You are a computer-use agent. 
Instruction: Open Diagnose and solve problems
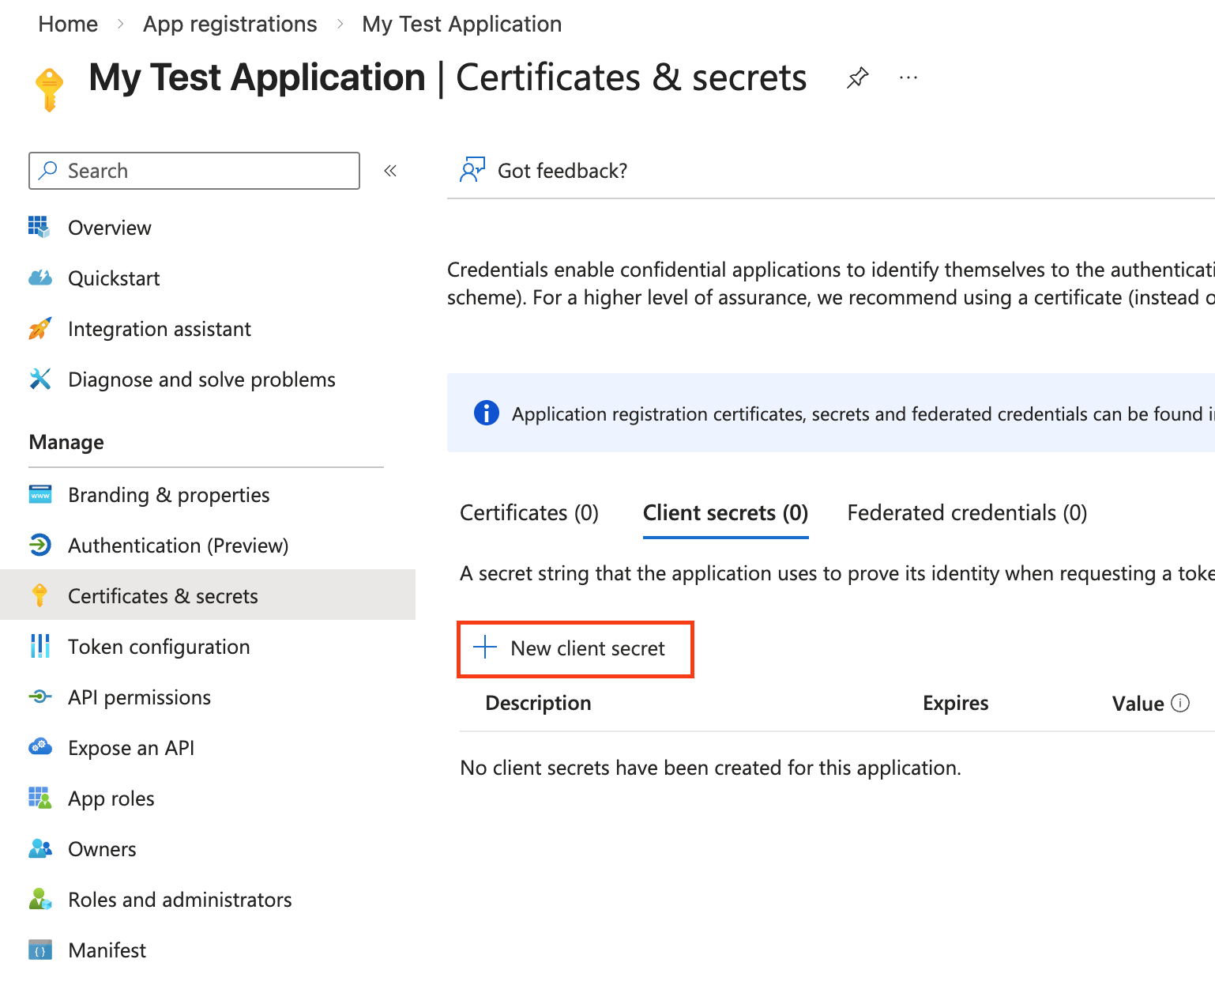201,379
